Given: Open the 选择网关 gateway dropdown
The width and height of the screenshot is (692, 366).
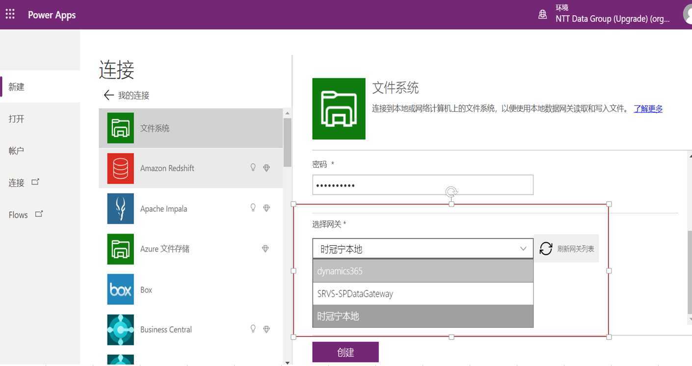Looking at the screenshot, I should pyautogui.click(x=423, y=249).
